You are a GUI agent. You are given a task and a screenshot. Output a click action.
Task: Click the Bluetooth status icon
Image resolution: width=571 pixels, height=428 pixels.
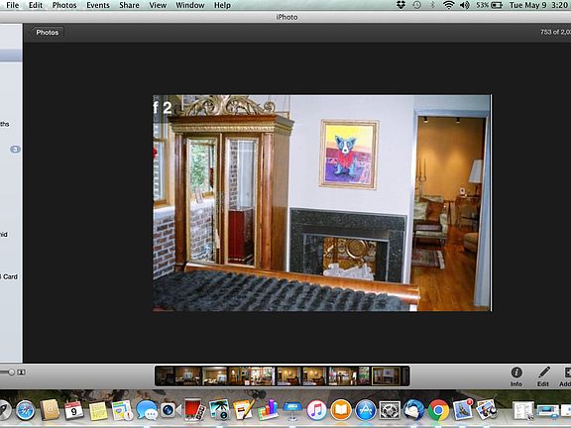[433, 5]
